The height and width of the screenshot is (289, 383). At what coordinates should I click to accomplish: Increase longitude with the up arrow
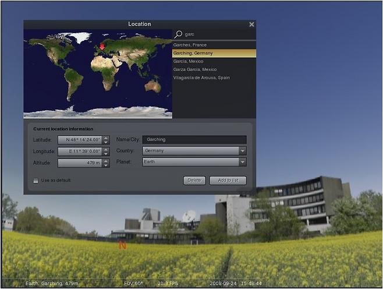(105, 149)
